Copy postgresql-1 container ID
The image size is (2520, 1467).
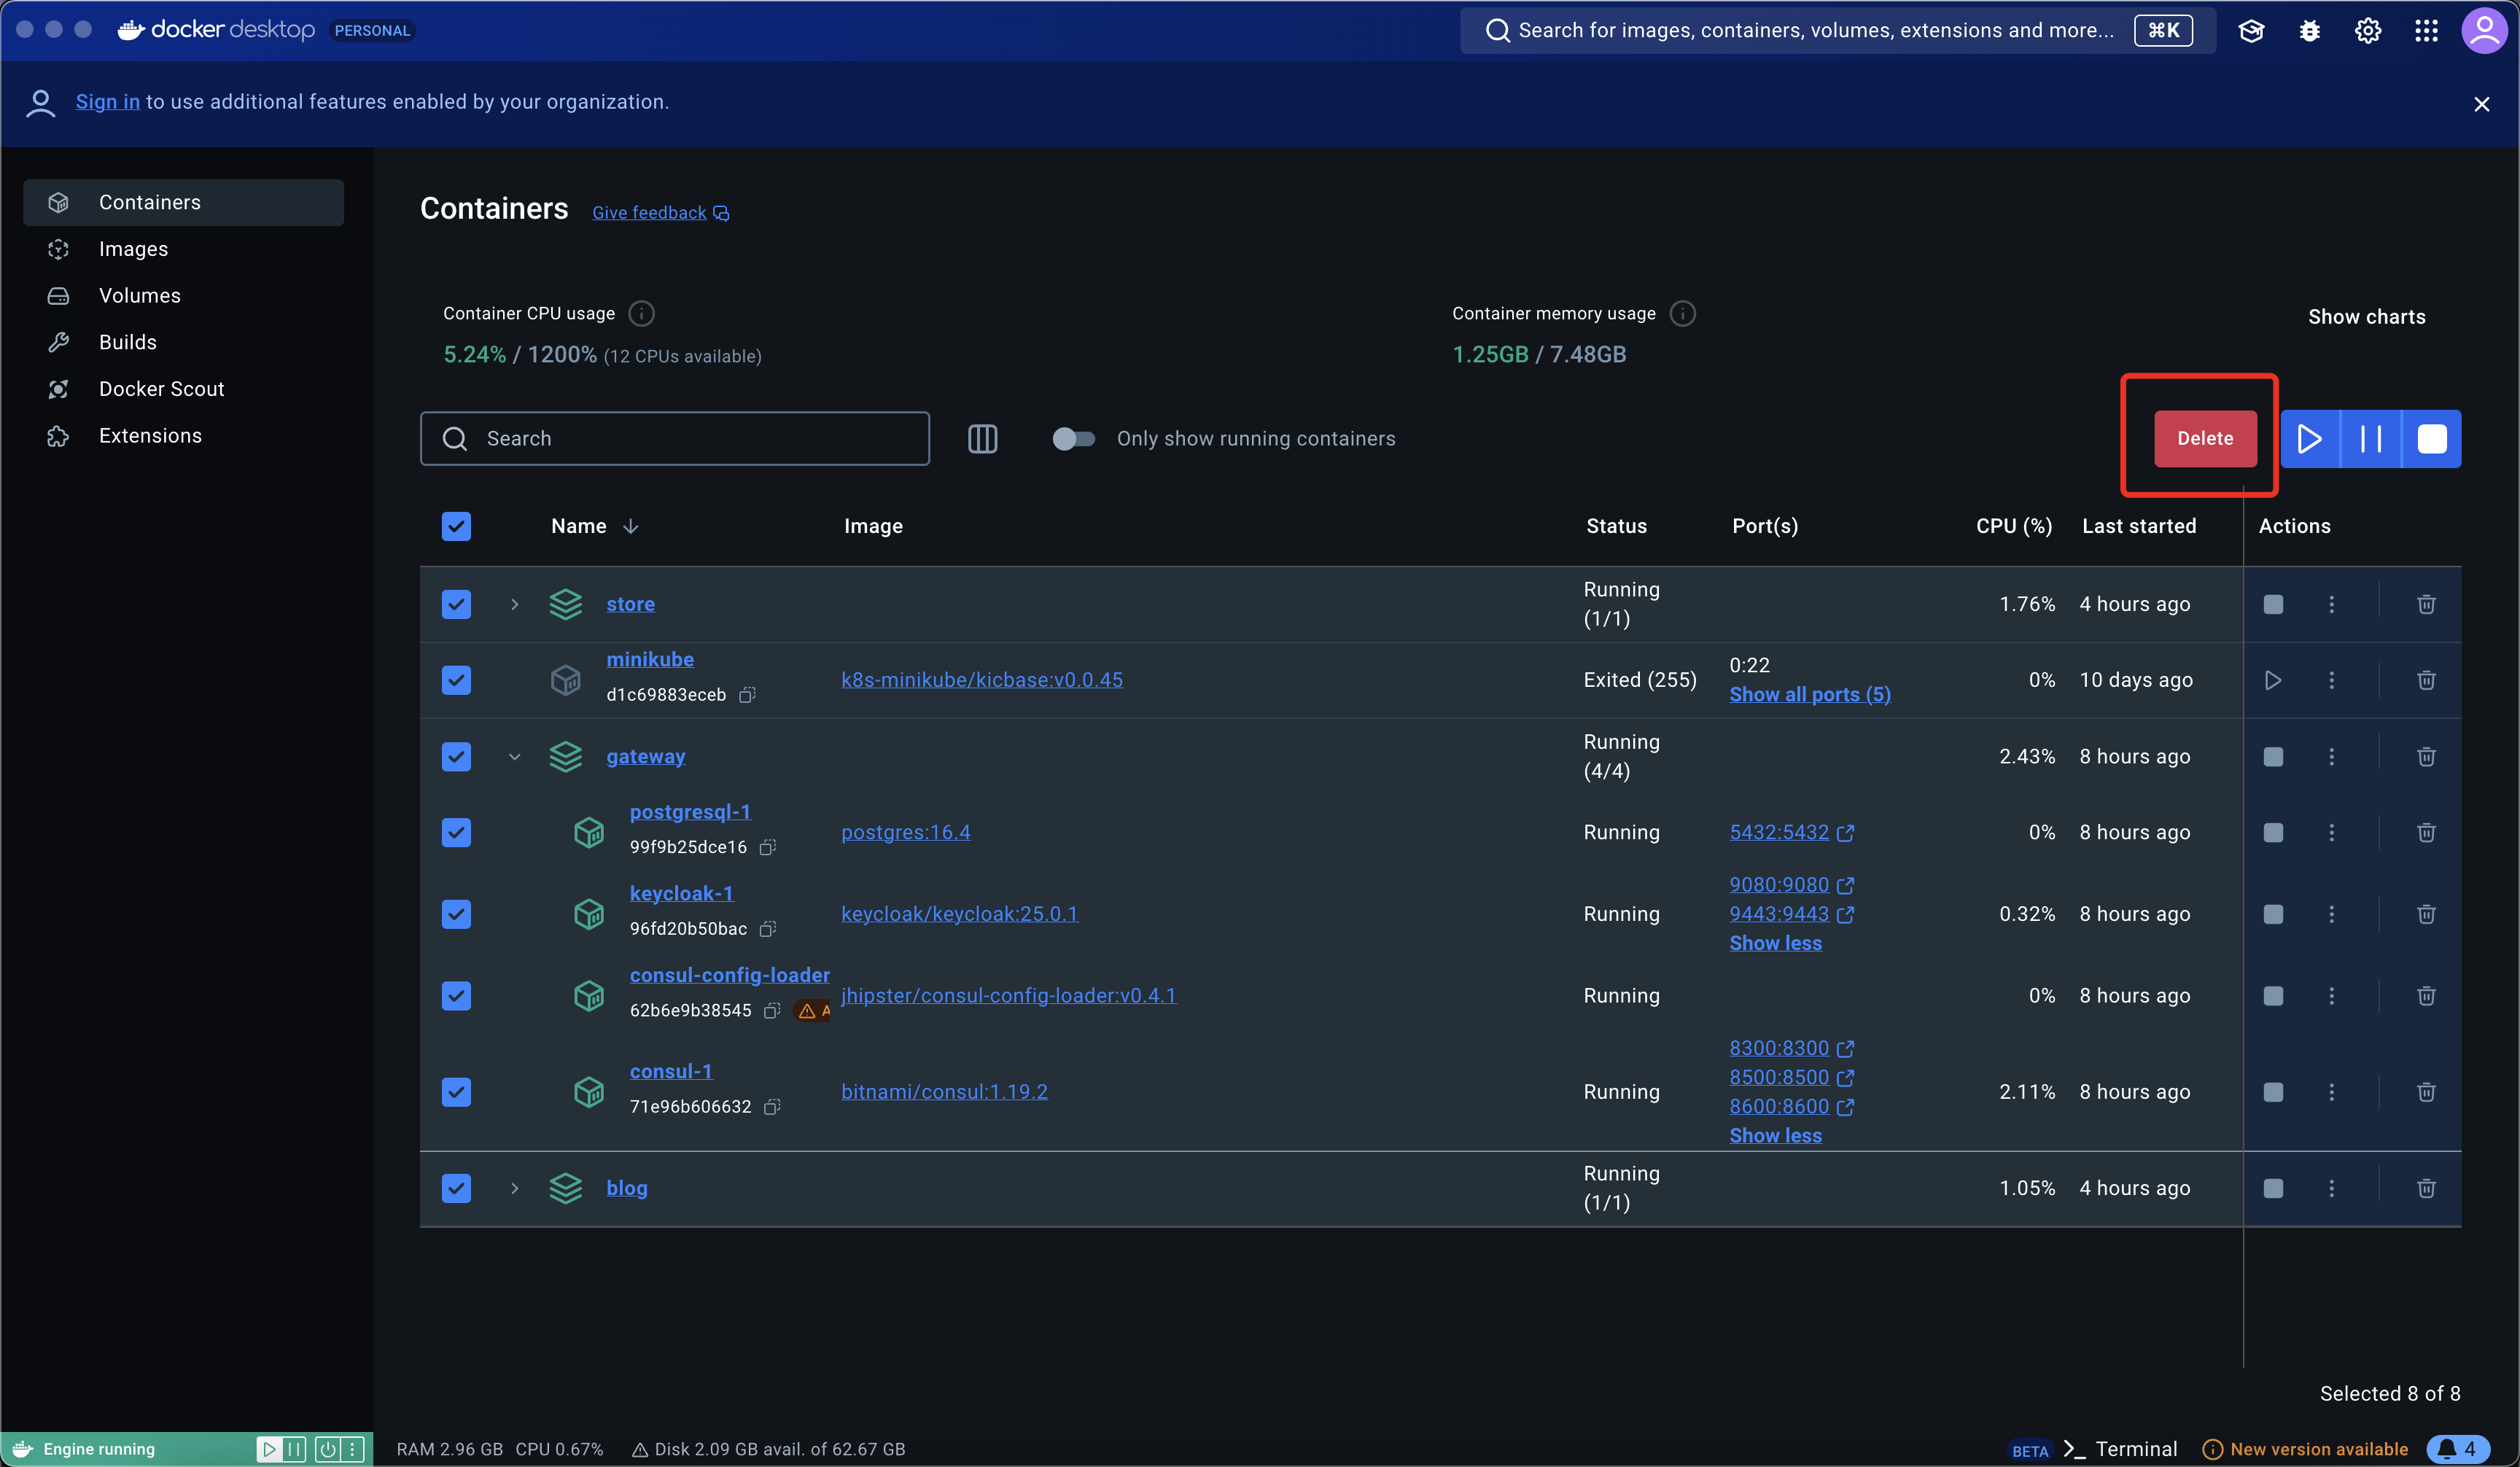click(768, 847)
